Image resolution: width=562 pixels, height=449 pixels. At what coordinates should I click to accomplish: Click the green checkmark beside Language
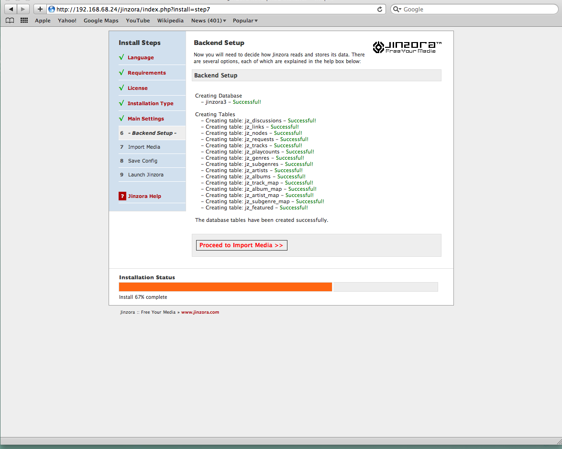click(x=121, y=57)
